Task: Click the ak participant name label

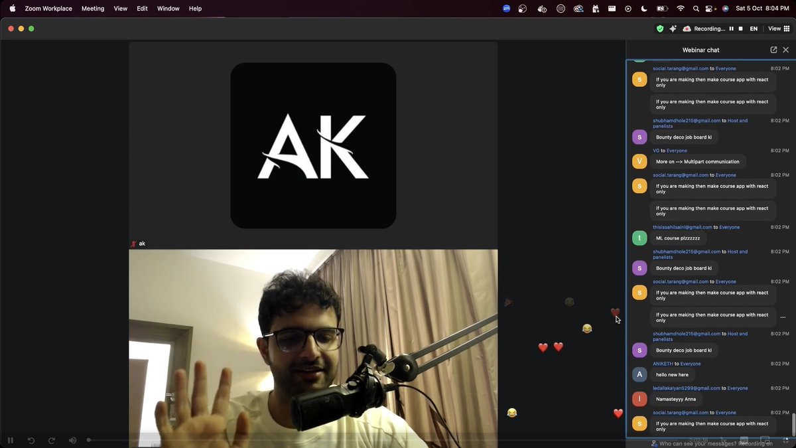Action: click(x=142, y=244)
